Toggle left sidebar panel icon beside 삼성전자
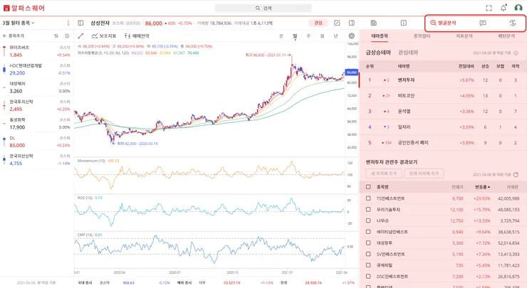 [80, 23]
